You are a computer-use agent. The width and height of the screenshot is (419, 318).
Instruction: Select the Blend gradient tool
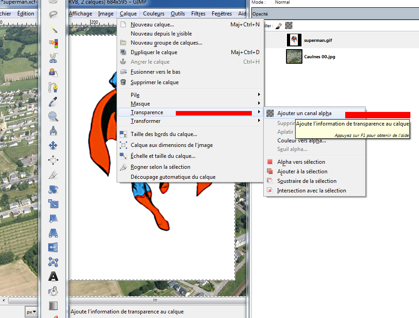point(53,306)
